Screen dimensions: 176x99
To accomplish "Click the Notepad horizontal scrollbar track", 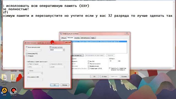I will (150, 68).
